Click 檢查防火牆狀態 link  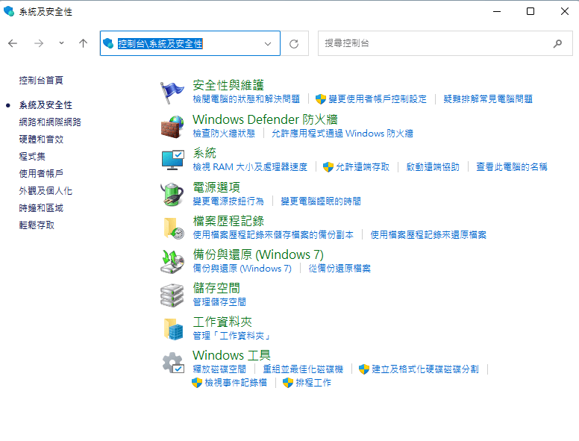tap(224, 134)
